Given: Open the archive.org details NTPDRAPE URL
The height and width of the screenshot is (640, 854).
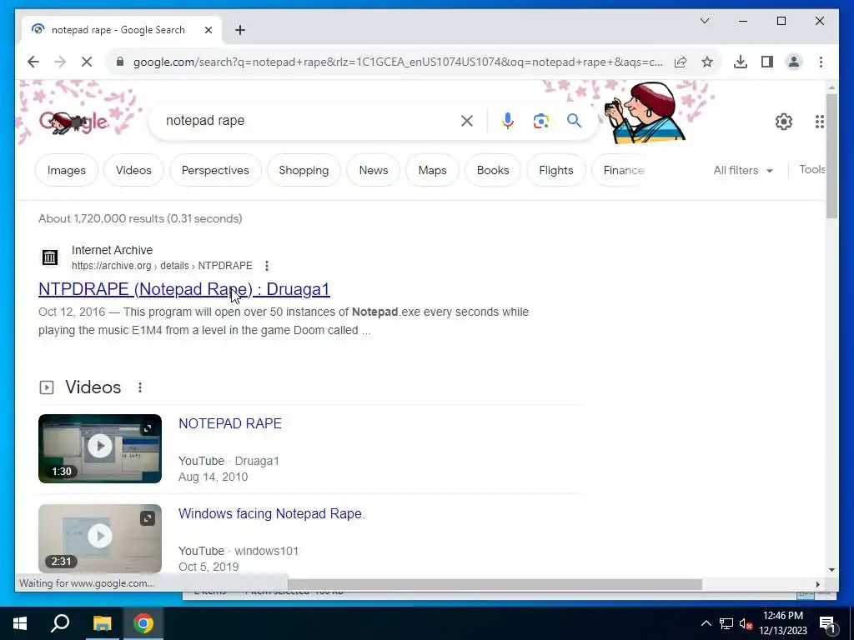Looking at the screenshot, I should (x=163, y=266).
